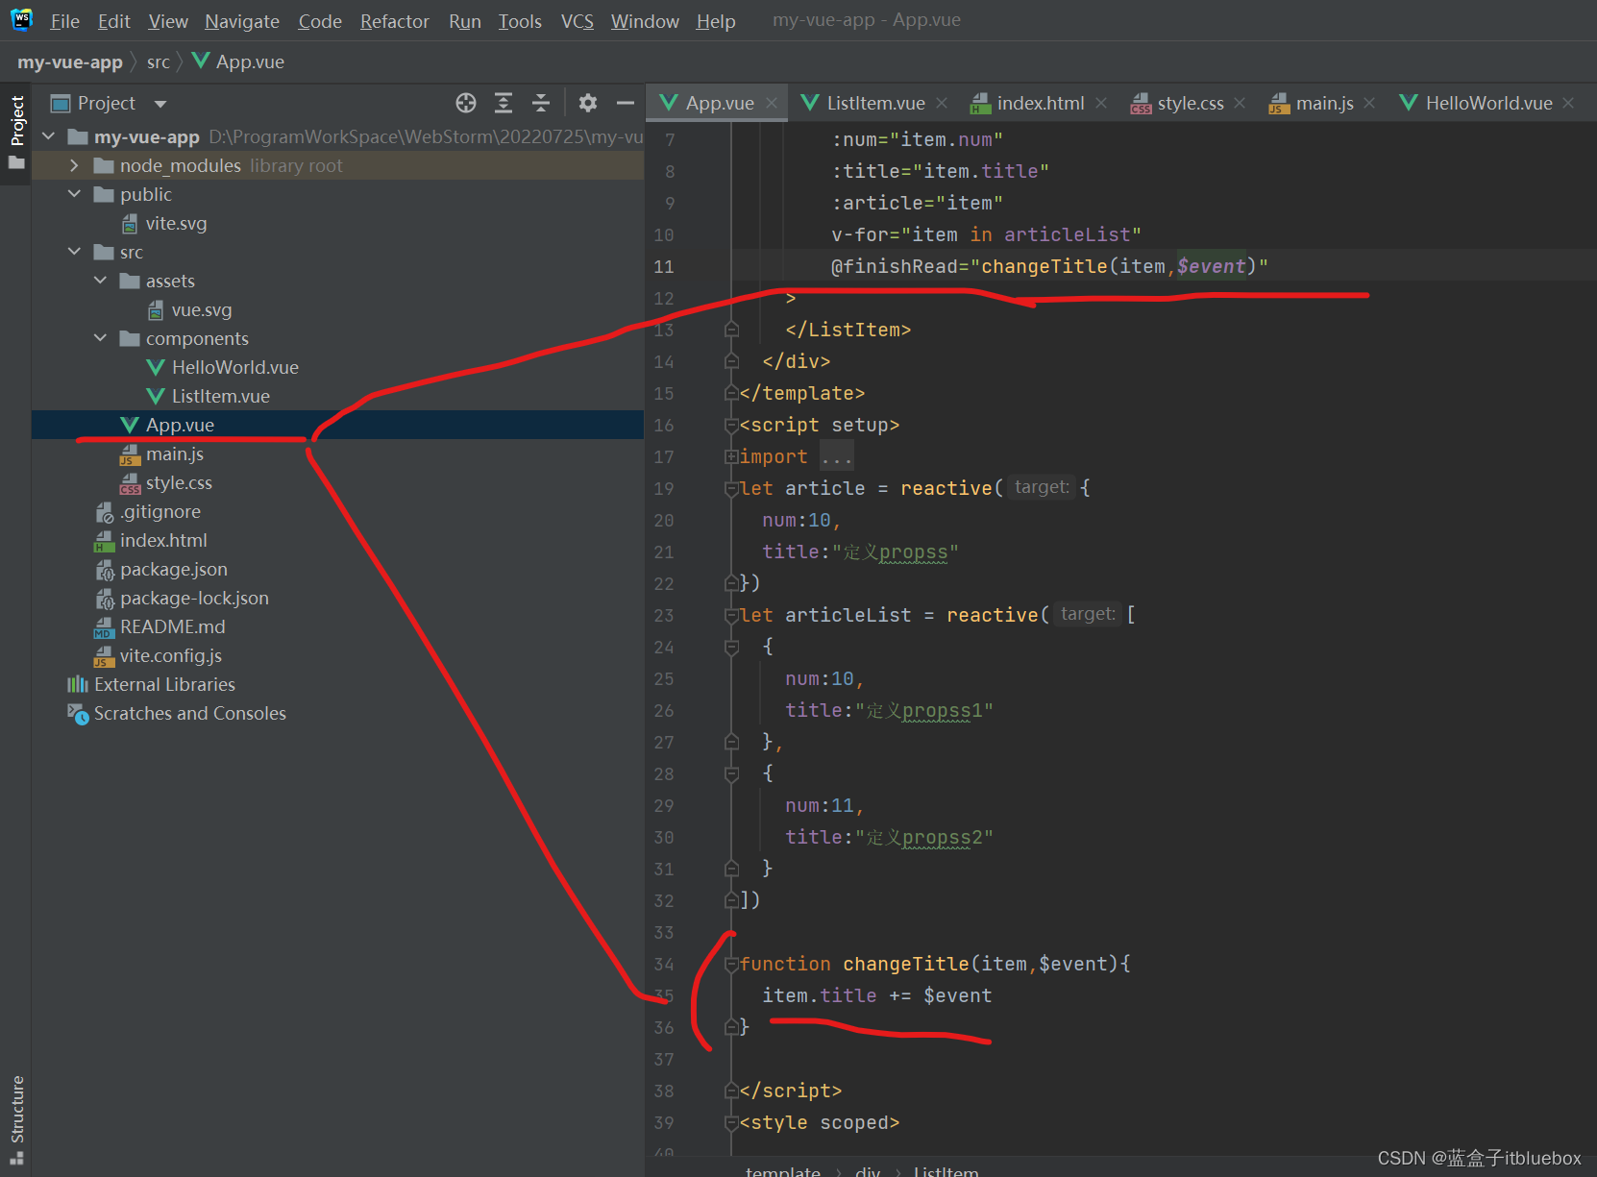Click the Expand All icon in Project panel

point(504,103)
